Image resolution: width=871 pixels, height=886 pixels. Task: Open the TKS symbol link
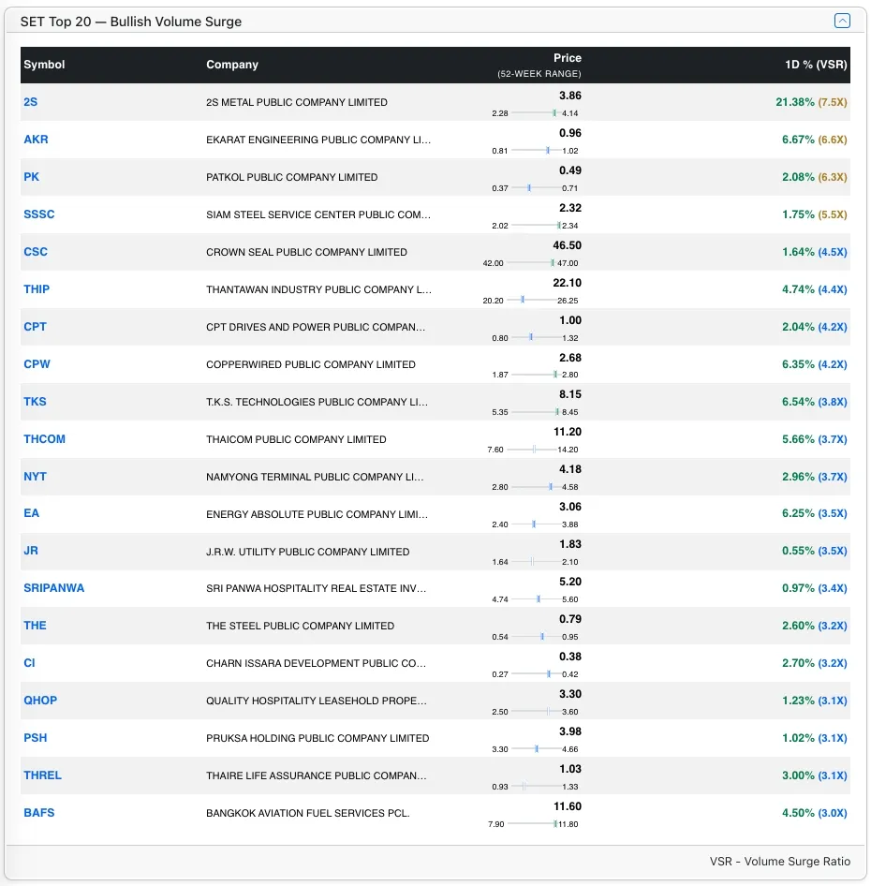tap(35, 401)
